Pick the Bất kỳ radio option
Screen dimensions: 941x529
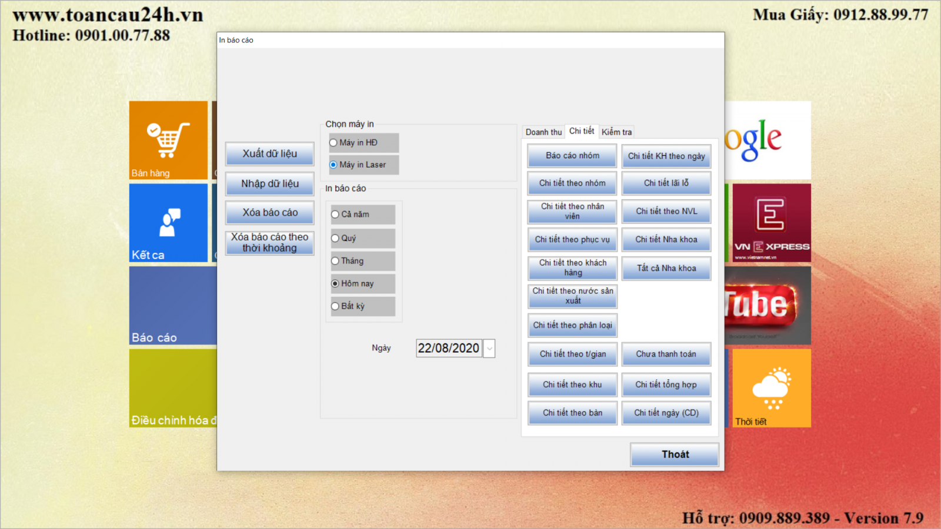coord(335,306)
